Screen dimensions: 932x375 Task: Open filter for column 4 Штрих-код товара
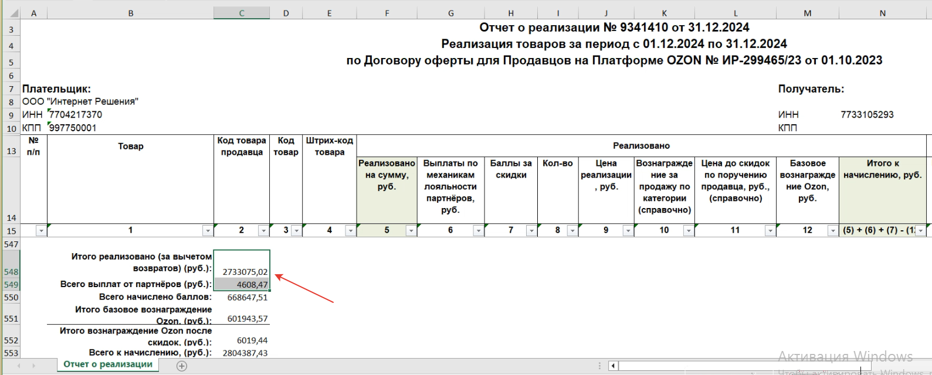point(350,231)
